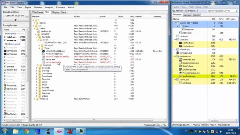Image resolution: width=240 pixels, height=135 pixels.
Task: Click the file list horizontal scrollbar
Action: click(93, 120)
